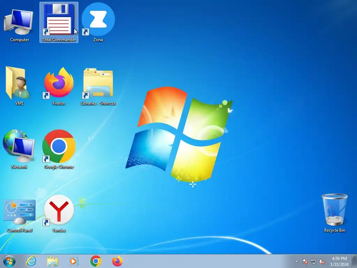Open the muted volume tray icon
This screenshot has width=357, height=268.
coord(322,261)
